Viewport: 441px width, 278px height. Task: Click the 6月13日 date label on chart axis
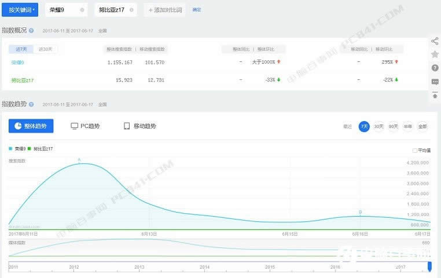[149, 234]
